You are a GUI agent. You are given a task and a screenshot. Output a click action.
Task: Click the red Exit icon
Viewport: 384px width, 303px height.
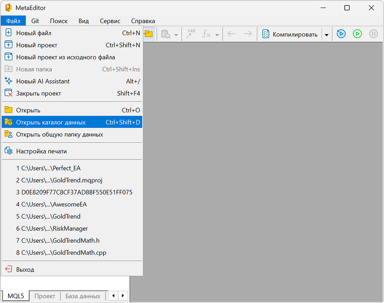pyautogui.click(x=9, y=269)
